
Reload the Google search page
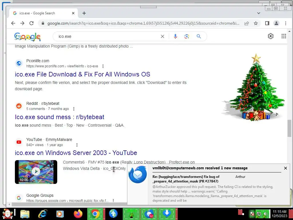point(31,23)
